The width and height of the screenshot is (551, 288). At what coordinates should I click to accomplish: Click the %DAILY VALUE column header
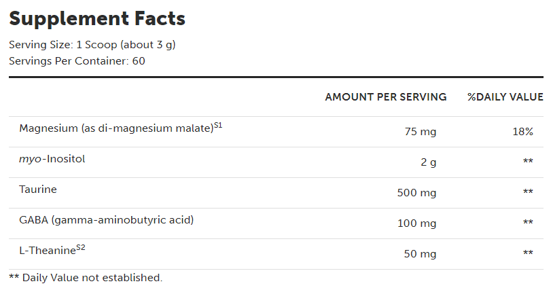[505, 97]
